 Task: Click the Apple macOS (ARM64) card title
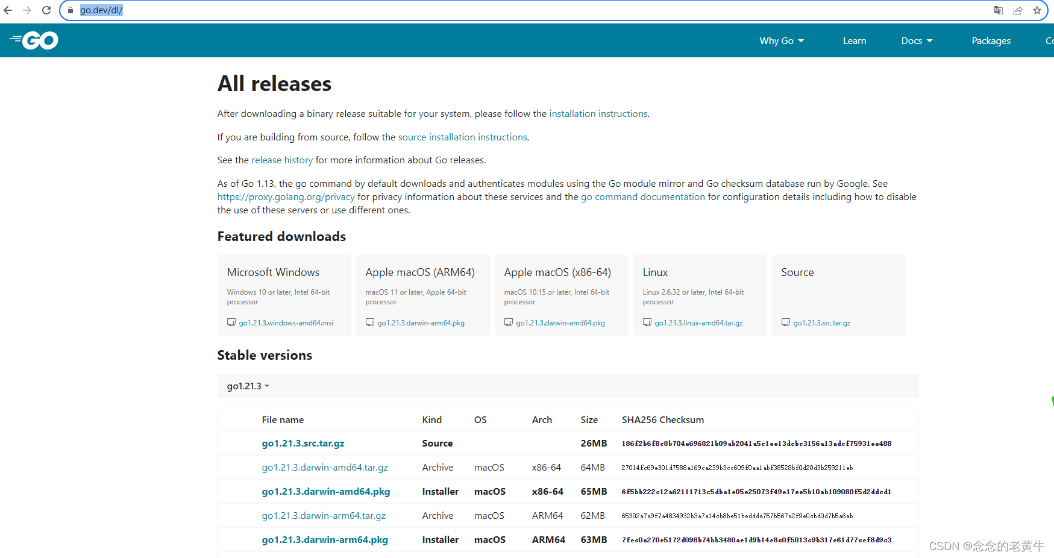pos(420,272)
